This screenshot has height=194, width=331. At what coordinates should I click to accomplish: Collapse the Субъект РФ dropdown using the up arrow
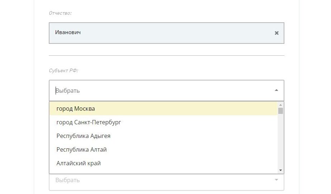(x=276, y=90)
